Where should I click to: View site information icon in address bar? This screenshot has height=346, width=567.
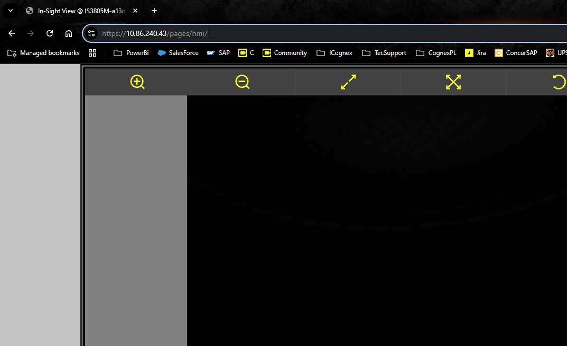(91, 33)
